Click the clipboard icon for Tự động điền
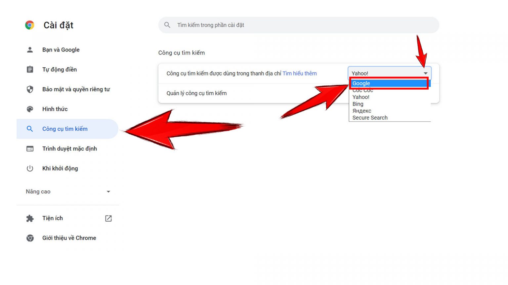 point(30,70)
